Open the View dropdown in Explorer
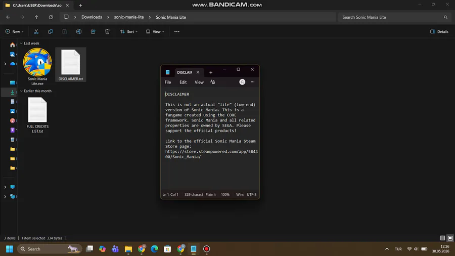This screenshot has width=455, height=256. (155, 31)
